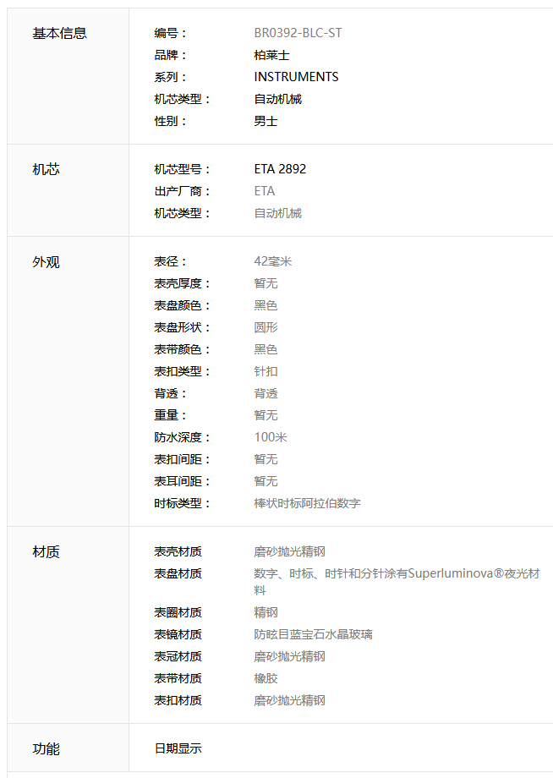
Task: Click the 重量 label
Action: click(170, 415)
